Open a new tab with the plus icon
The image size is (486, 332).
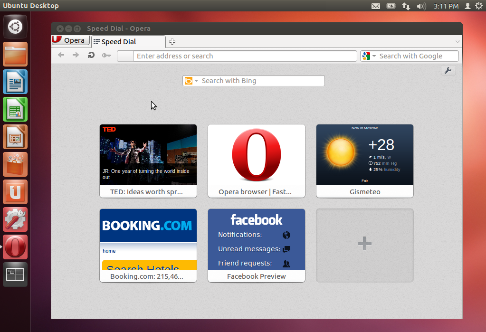coord(172,41)
